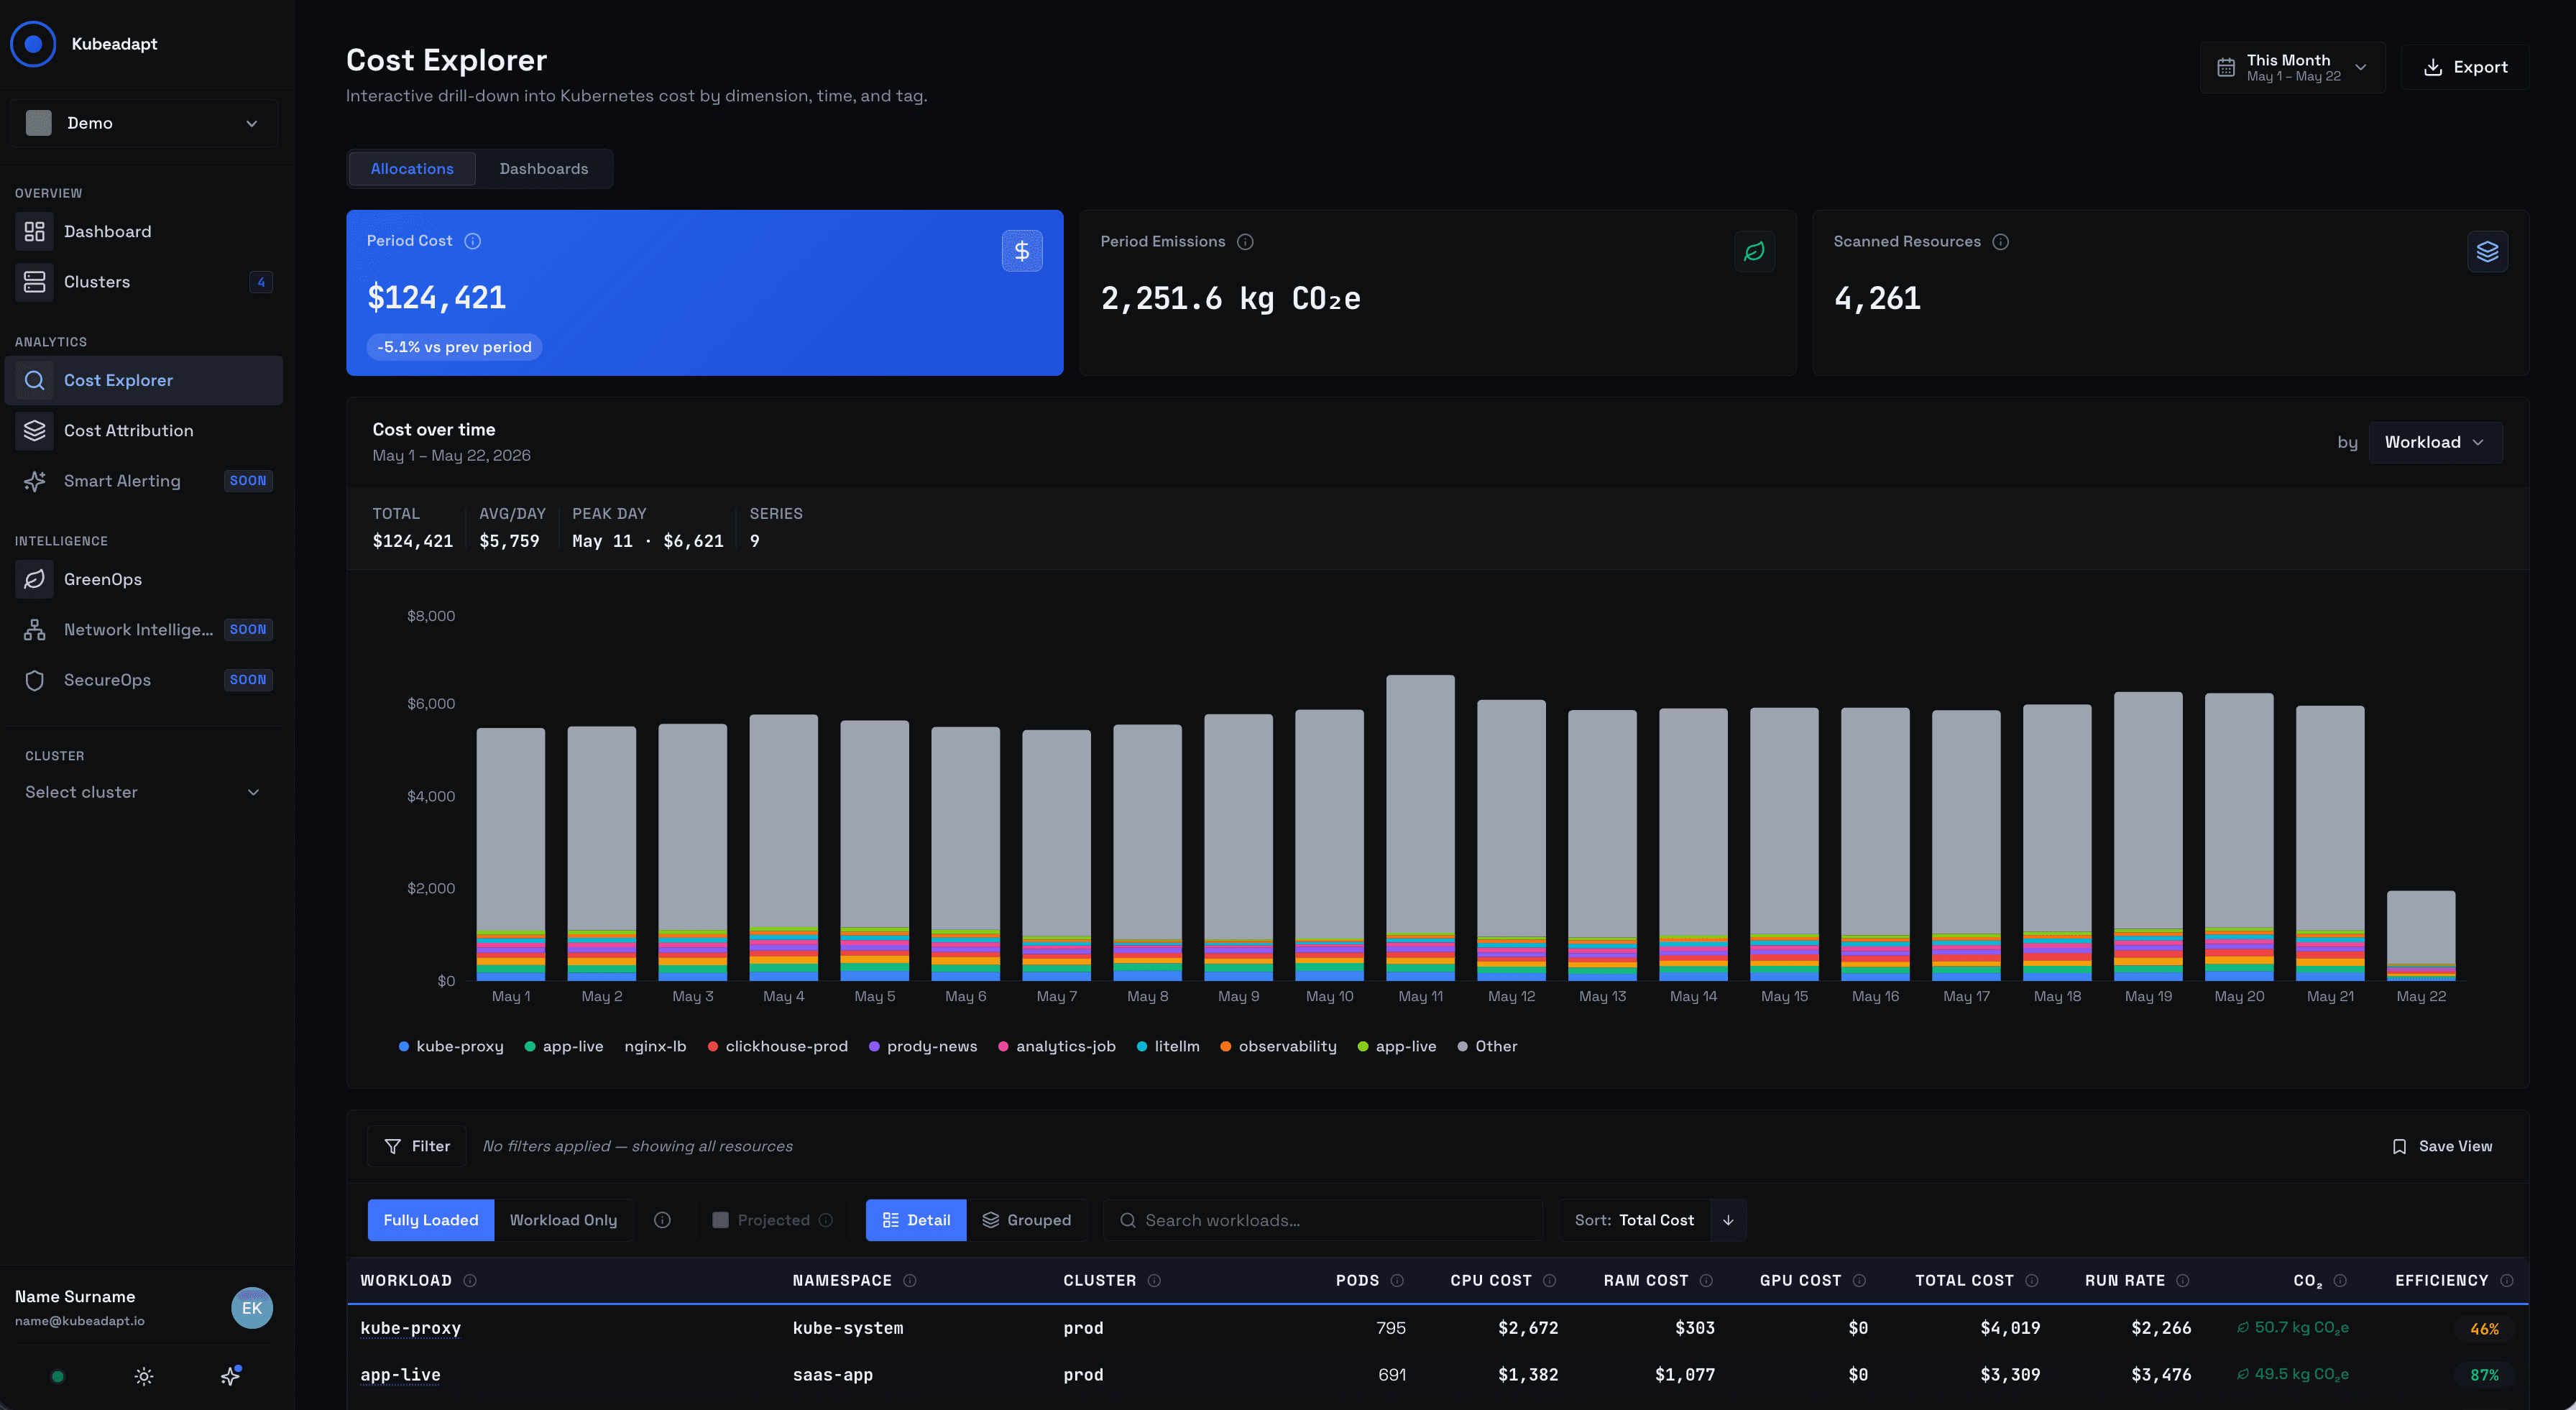Click the Filter button
The height and width of the screenshot is (1410, 2576).
[x=417, y=1146]
